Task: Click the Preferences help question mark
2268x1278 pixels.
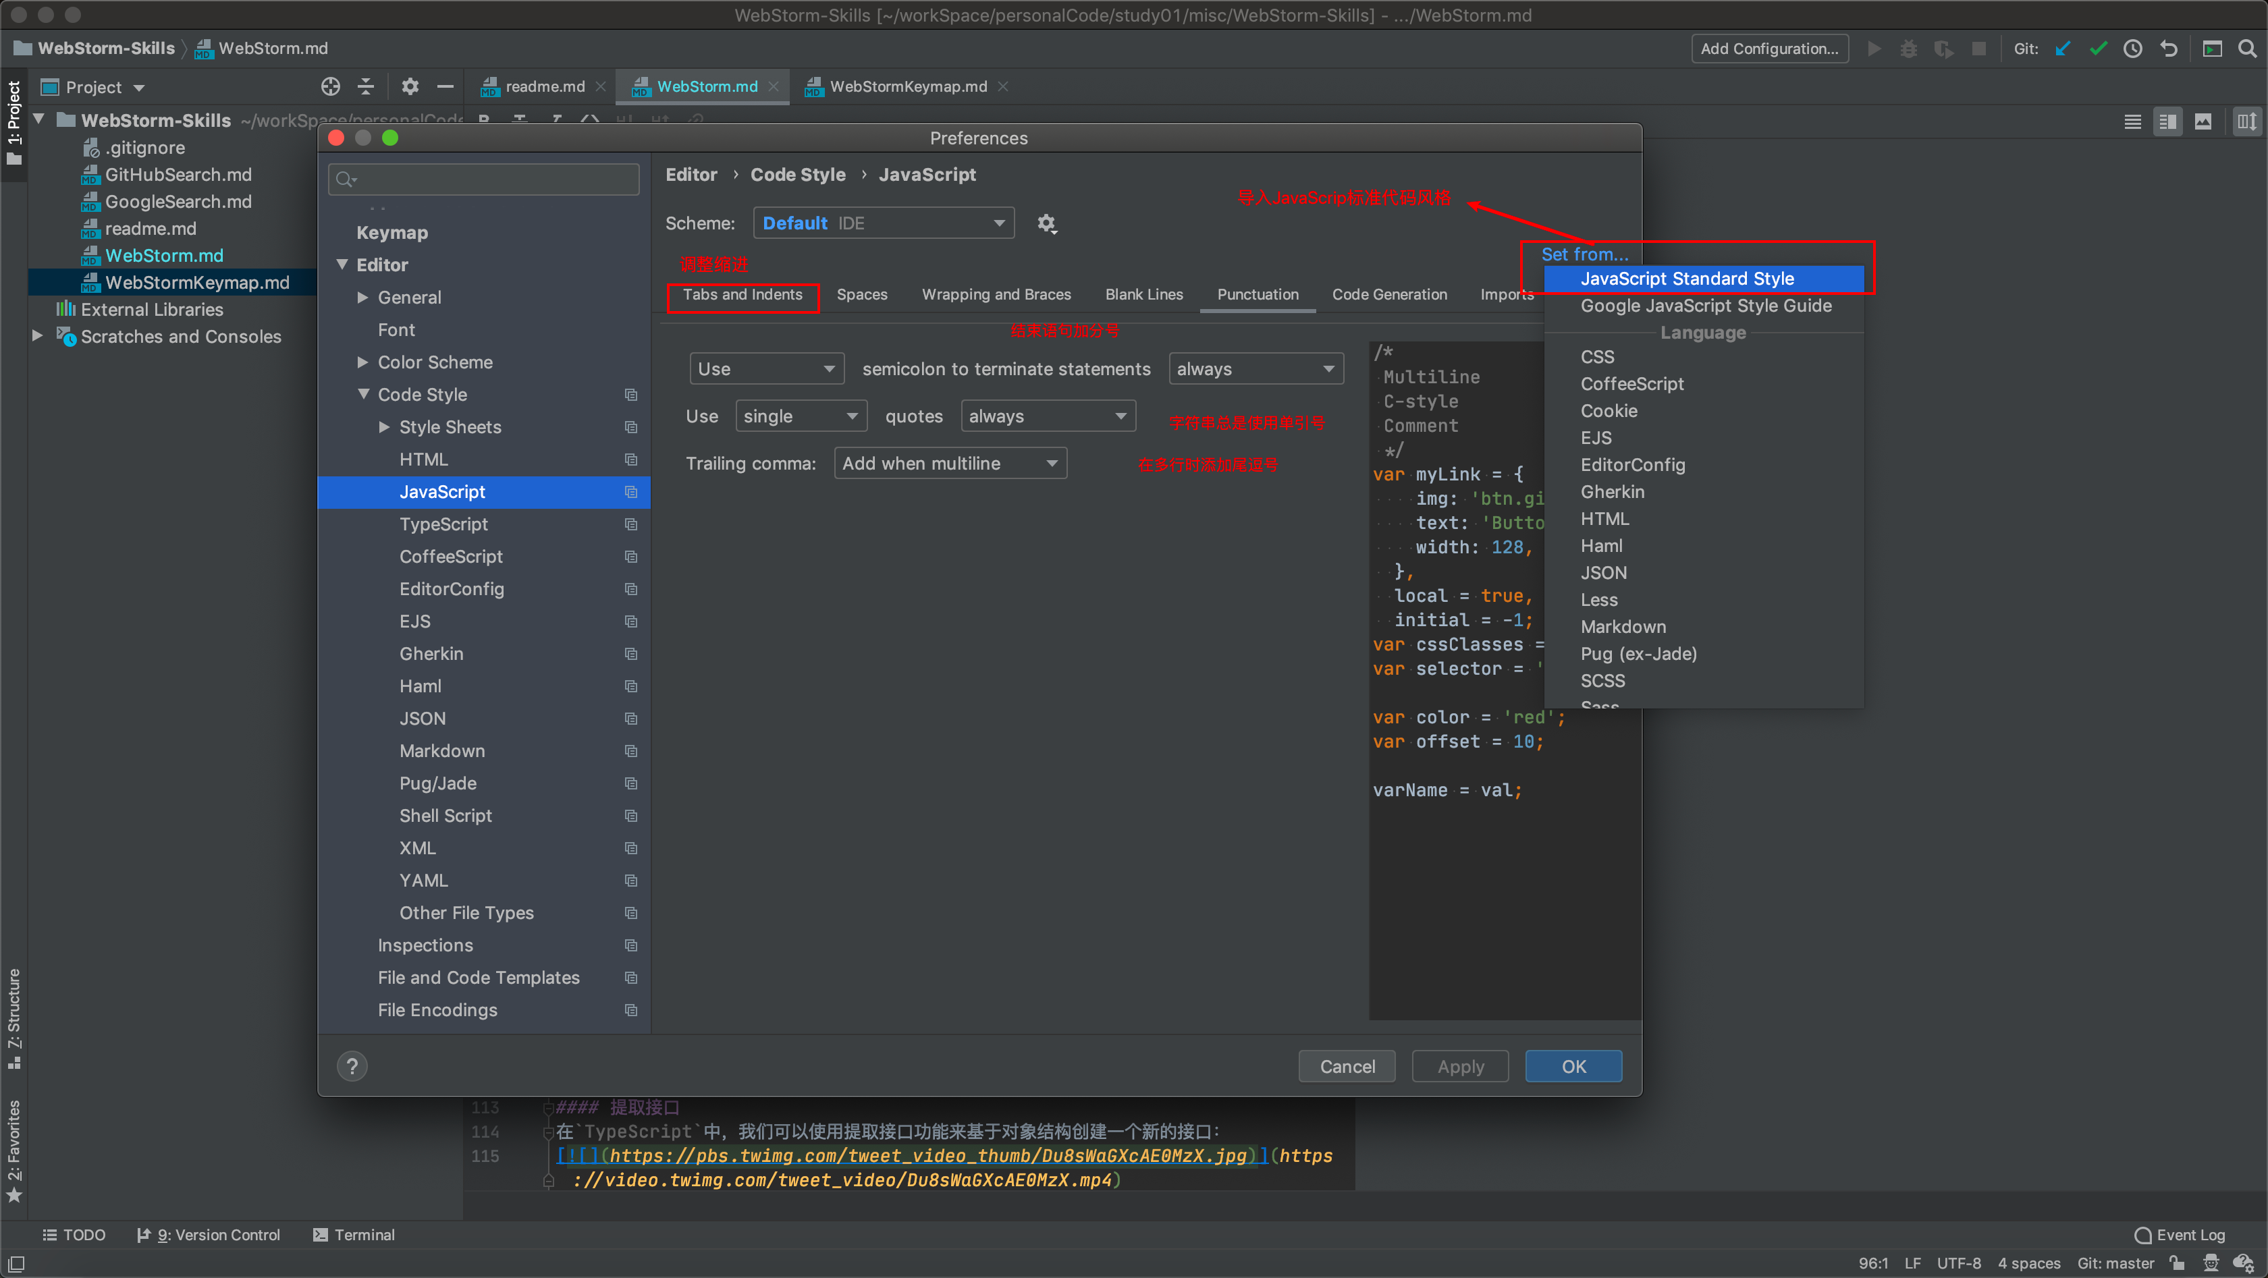Action: (352, 1066)
